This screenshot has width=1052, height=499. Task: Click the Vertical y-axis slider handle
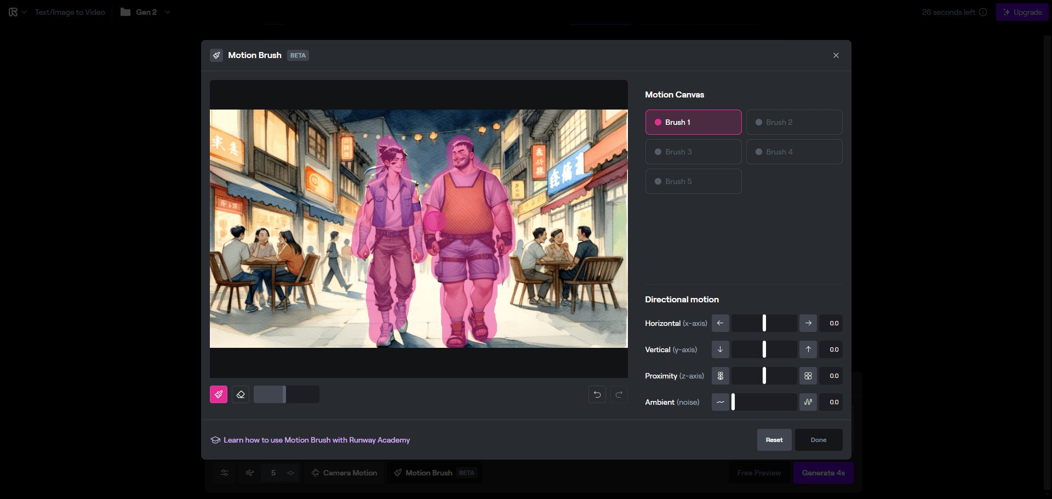pos(764,349)
